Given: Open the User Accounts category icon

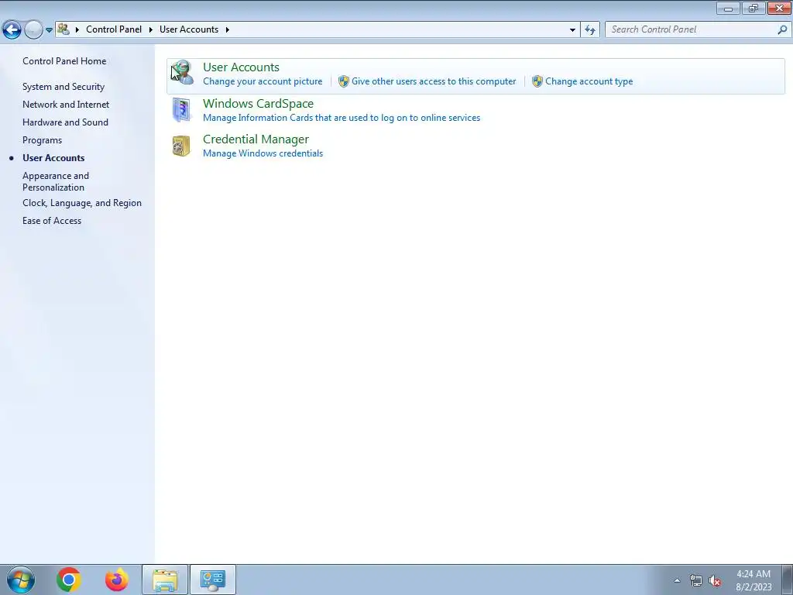Looking at the screenshot, I should pos(181,73).
